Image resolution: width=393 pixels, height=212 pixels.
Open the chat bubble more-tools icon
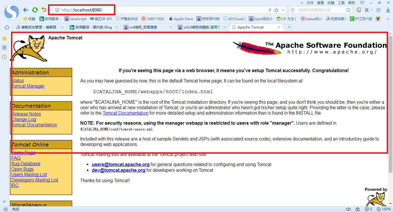point(378,10)
